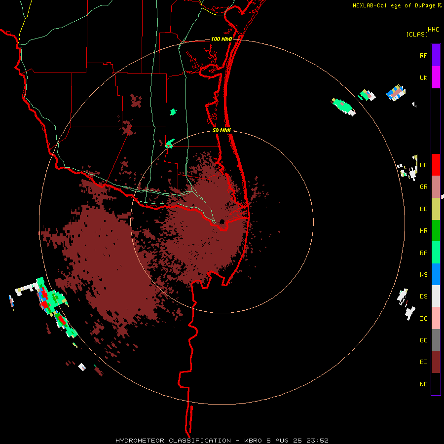Click the 100 NMI range ring label
444x444 pixels.
click(x=222, y=39)
